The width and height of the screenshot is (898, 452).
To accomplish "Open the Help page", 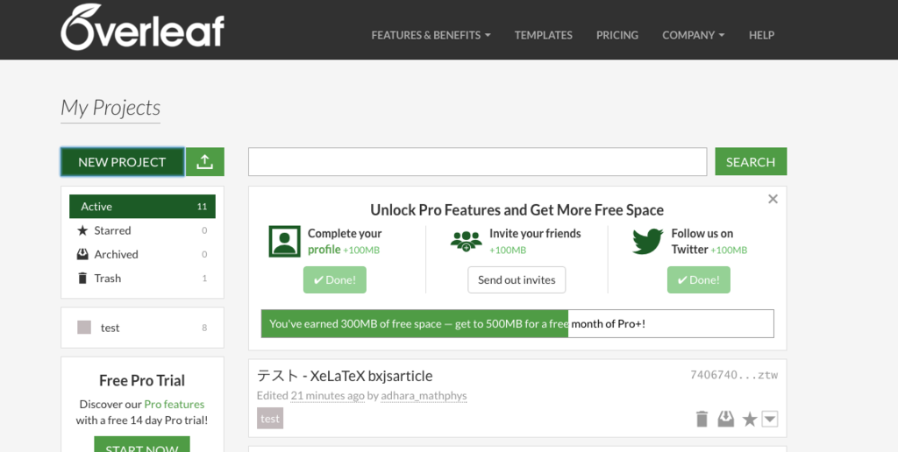I will tap(762, 35).
